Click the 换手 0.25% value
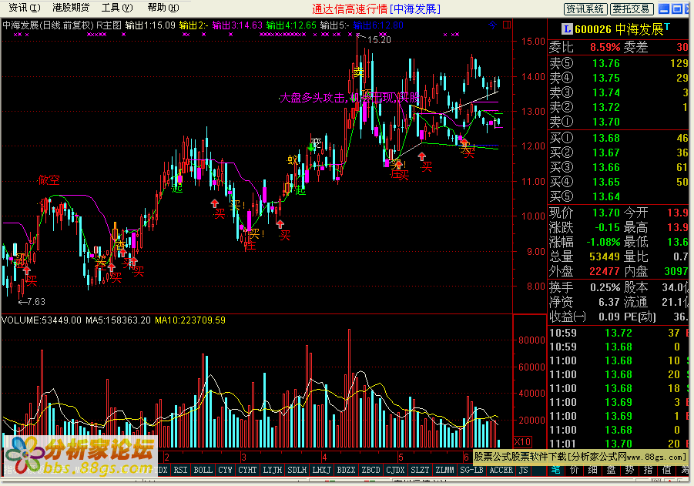Image resolution: width=694 pixels, height=486 pixels. [605, 288]
